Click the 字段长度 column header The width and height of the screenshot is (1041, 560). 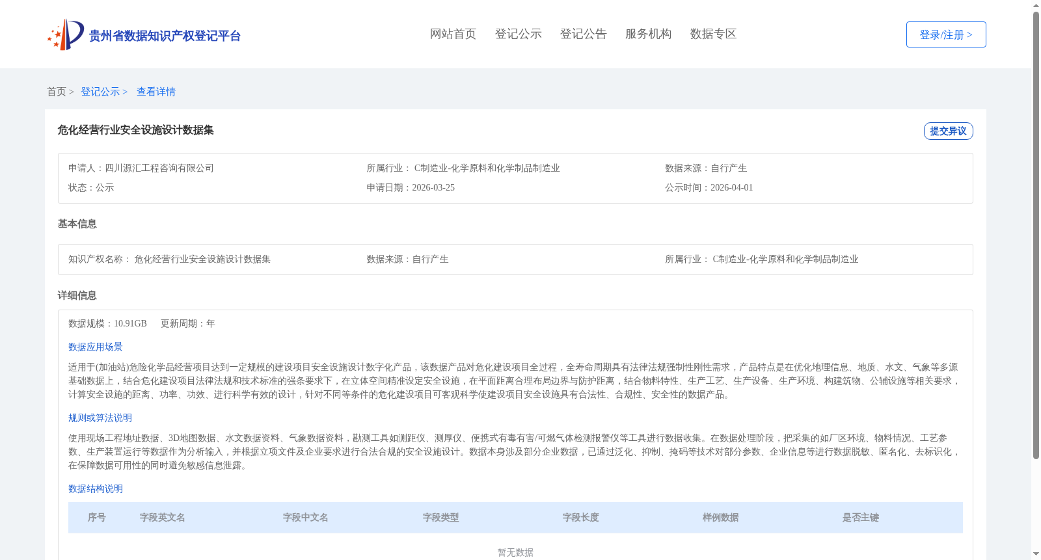coord(581,518)
